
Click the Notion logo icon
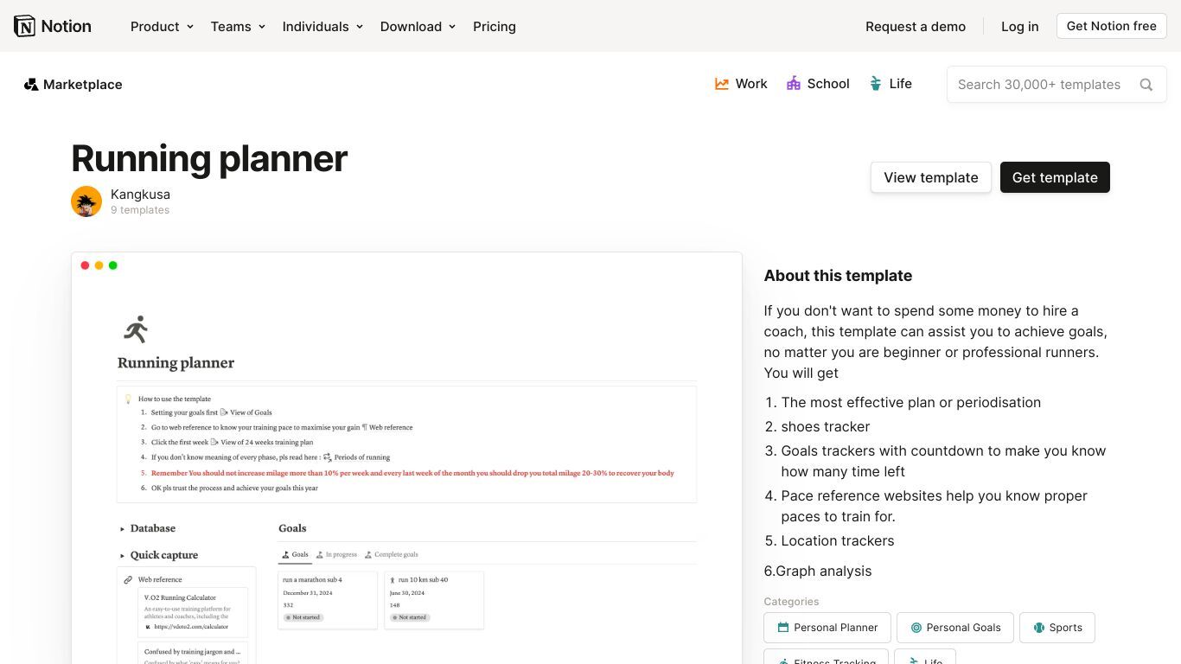[x=25, y=26]
